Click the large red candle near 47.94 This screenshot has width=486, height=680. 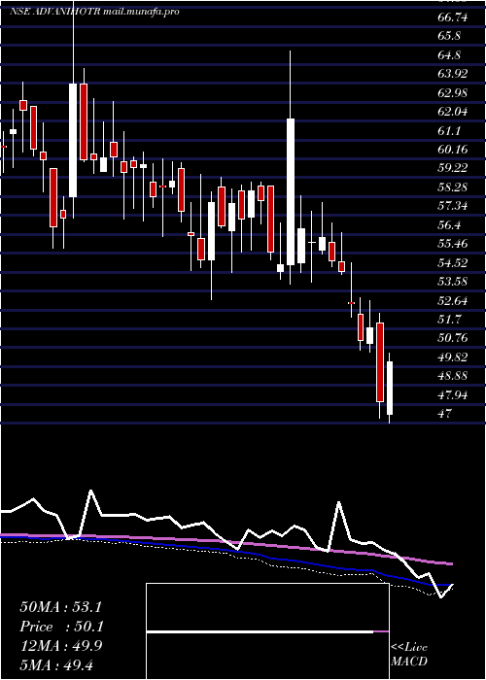coord(380,362)
